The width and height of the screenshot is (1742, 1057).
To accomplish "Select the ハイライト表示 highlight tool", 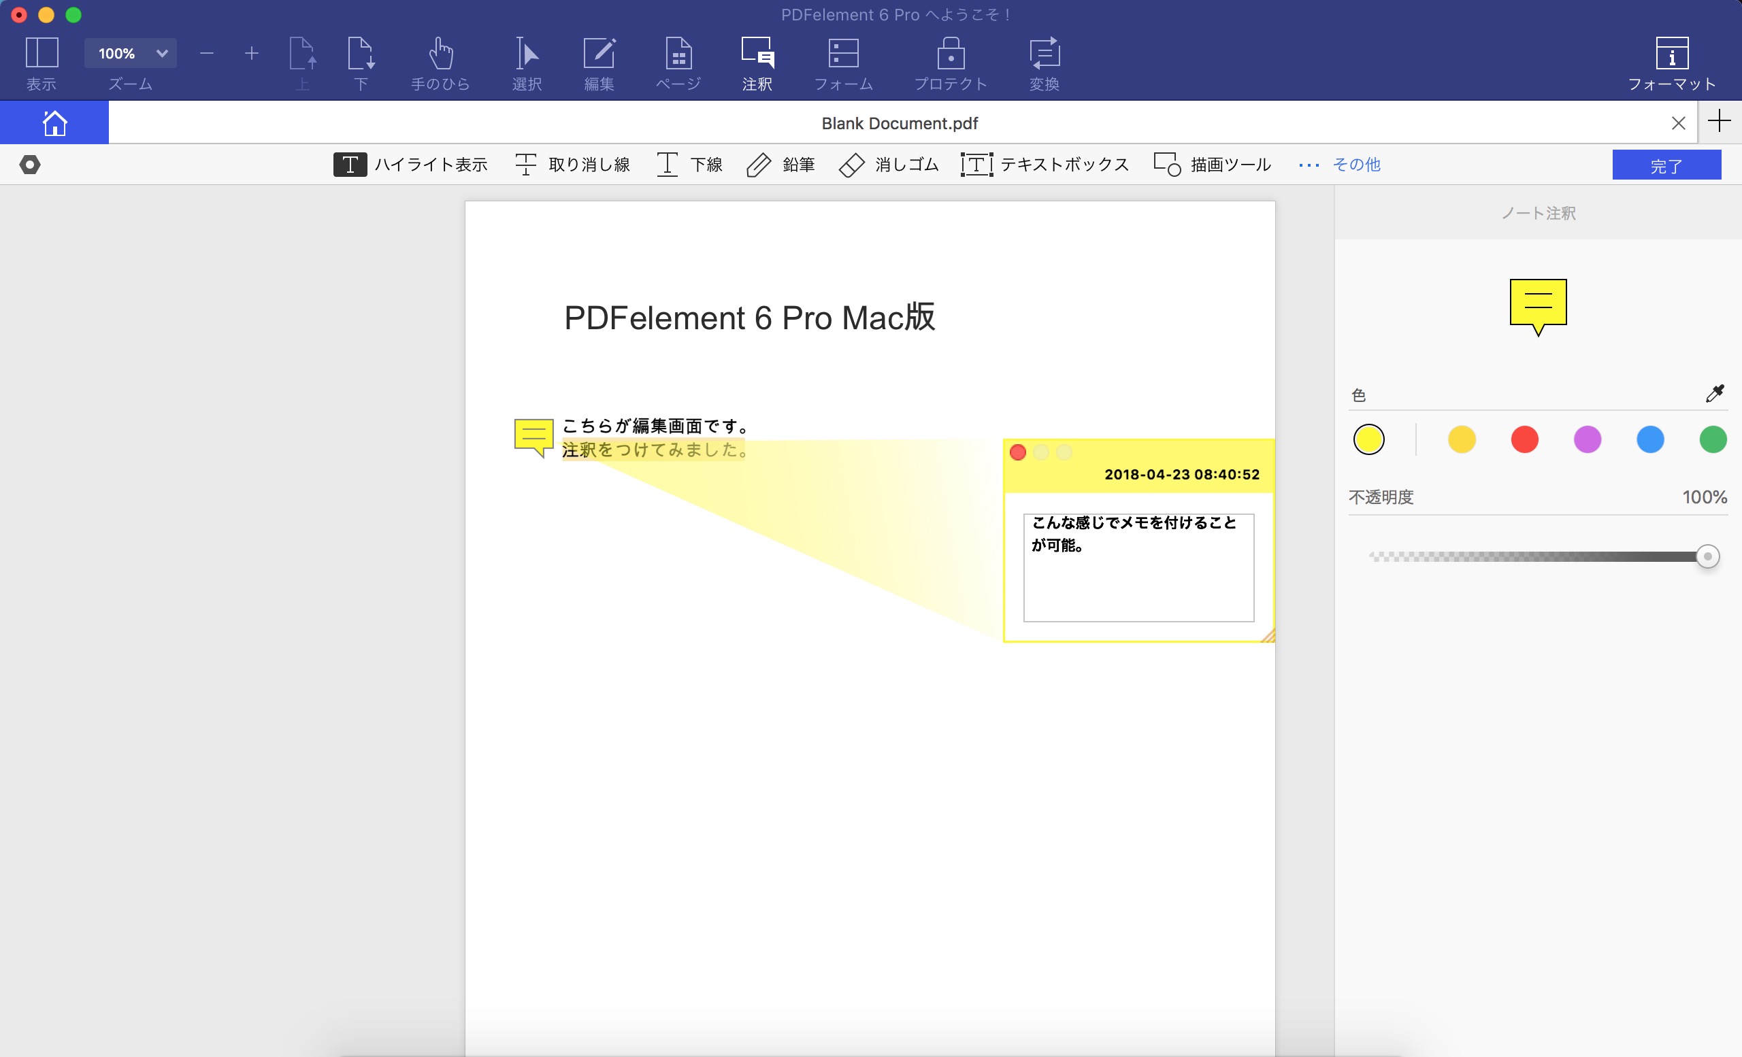I will (410, 165).
